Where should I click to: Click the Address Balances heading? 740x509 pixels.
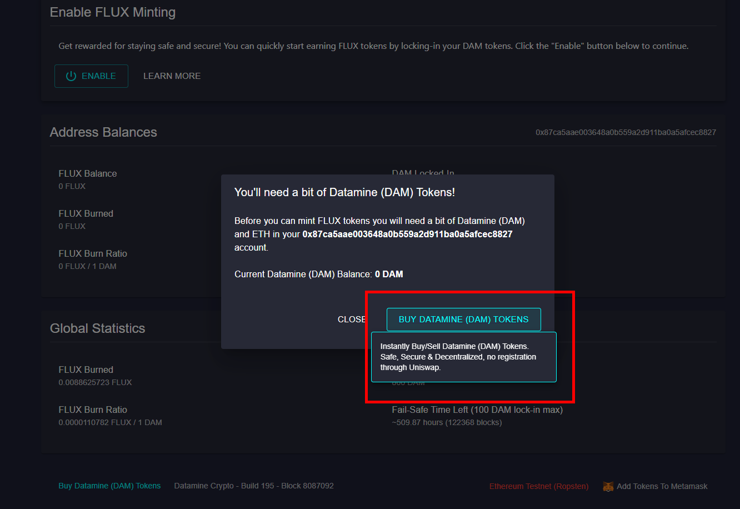click(x=103, y=132)
